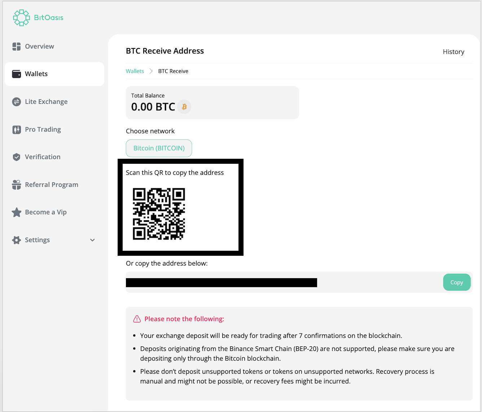Click the Settings gear icon
Screen dimensions: 482x412
pyautogui.click(x=17, y=240)
